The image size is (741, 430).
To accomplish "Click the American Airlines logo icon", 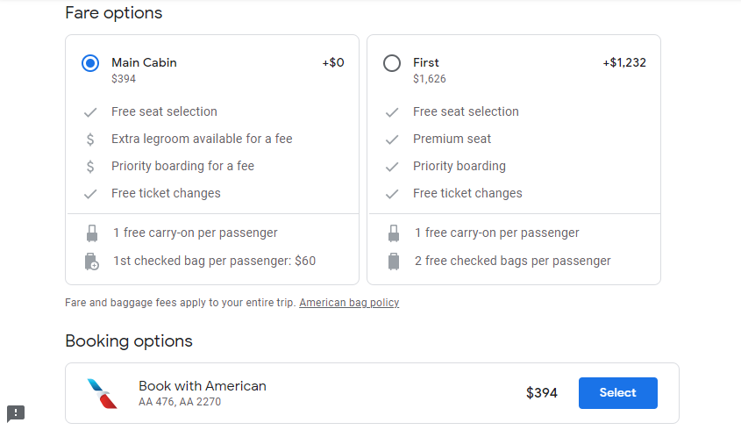I will pyautogui.click(x=102, y=393).
